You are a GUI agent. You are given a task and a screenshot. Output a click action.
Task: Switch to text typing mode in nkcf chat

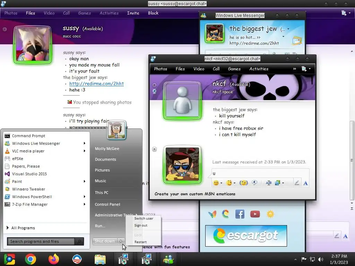tap(305, 183)
